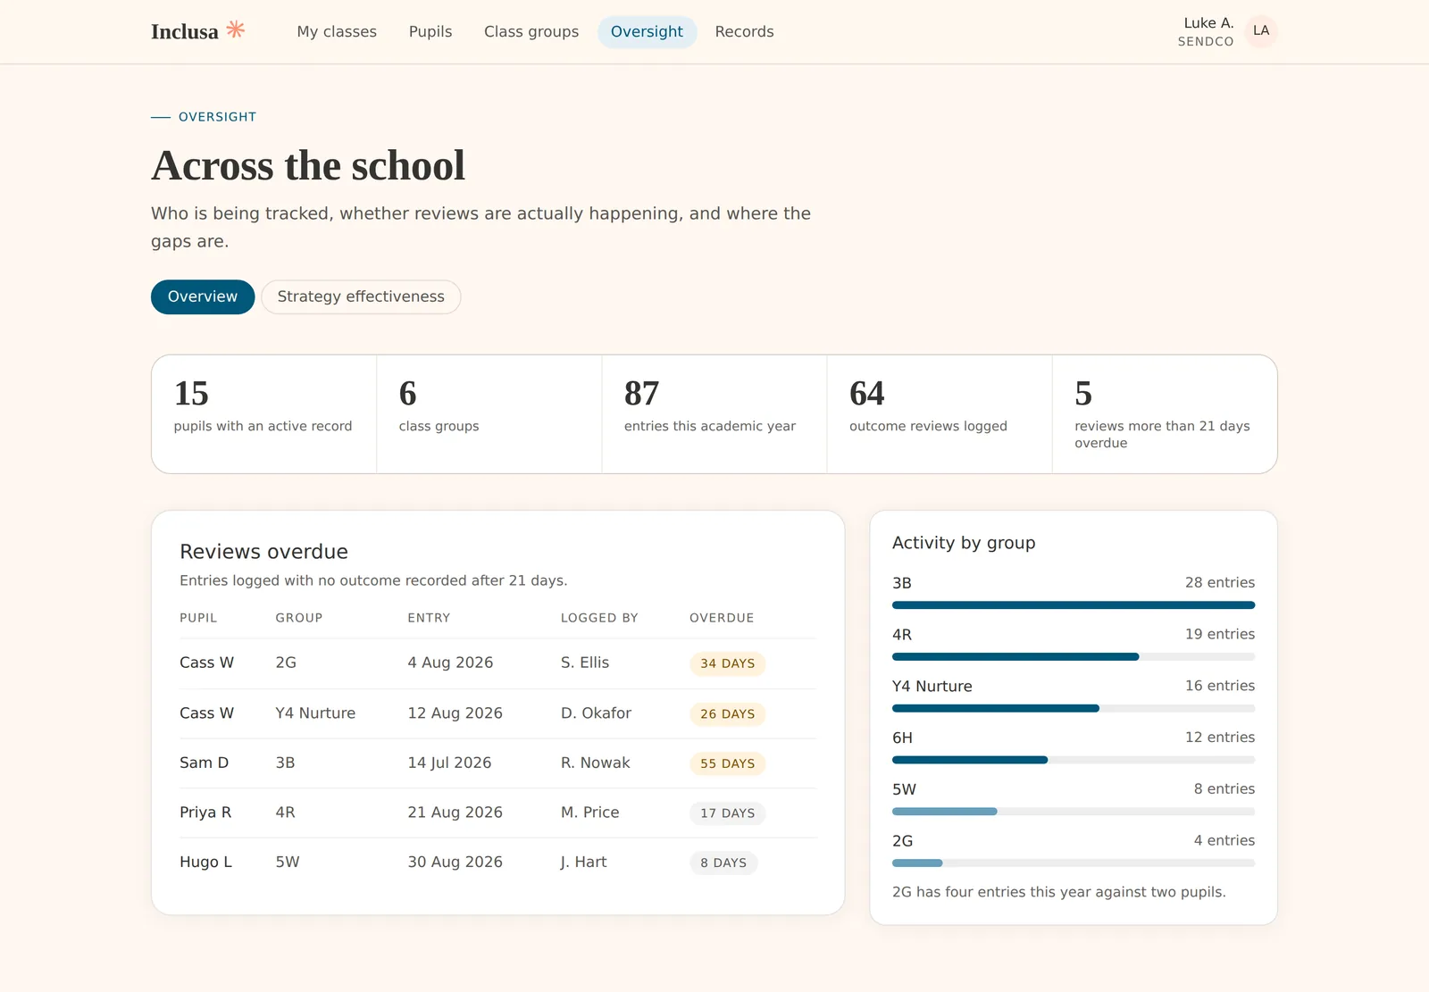Click 'M. Price' in the Logged by column
The height and width of the screenshot is (992, 1429).
(589, 813)
